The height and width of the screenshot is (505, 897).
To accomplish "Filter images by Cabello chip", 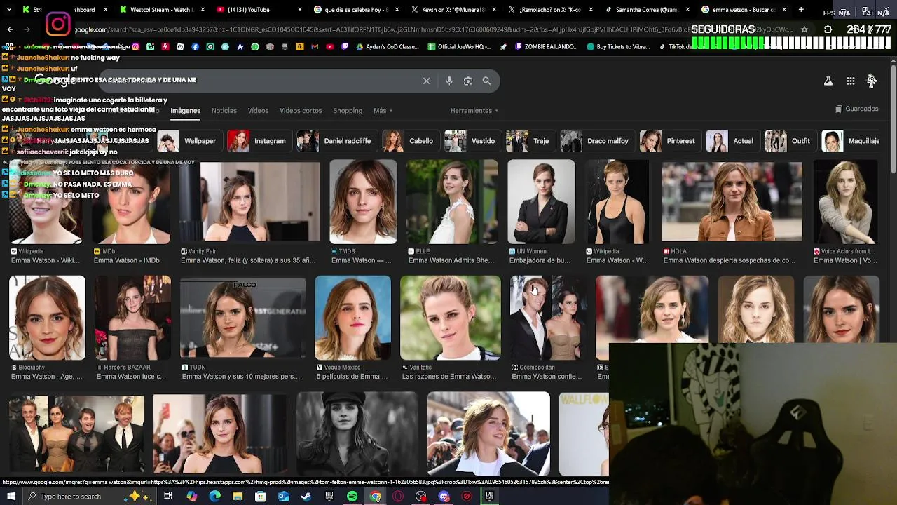I will (410, 141).
